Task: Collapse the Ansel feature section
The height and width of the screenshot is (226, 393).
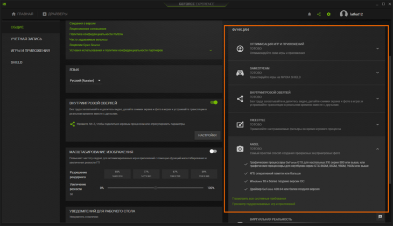Action: tap(377, 149)
